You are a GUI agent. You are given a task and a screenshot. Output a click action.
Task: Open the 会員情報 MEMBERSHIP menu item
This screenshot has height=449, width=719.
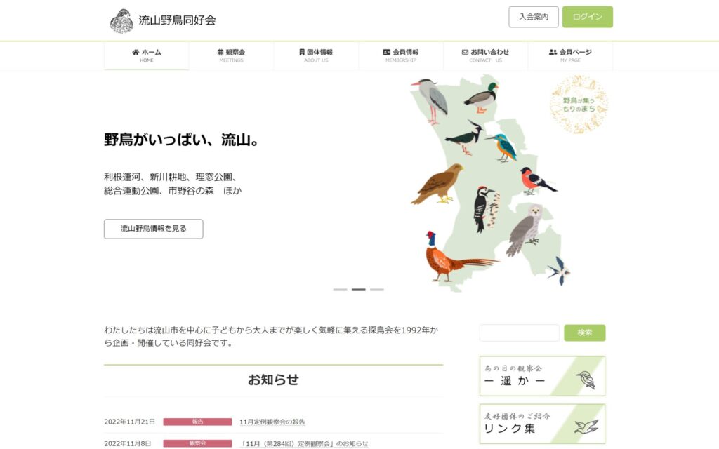401,55
